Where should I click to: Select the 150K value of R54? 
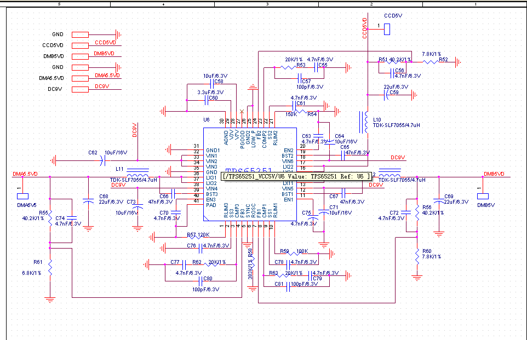(x=291, y=114)
